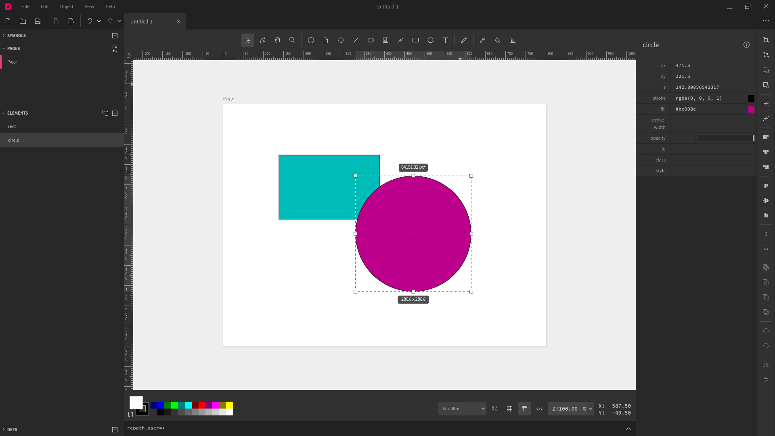Choose the text tool
The image size is (775, 436).
445,40
